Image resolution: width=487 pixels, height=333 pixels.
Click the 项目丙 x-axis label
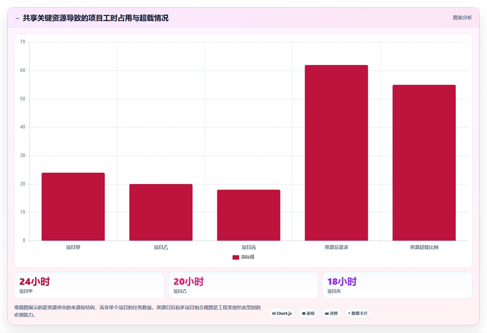[x=249, y=248]
